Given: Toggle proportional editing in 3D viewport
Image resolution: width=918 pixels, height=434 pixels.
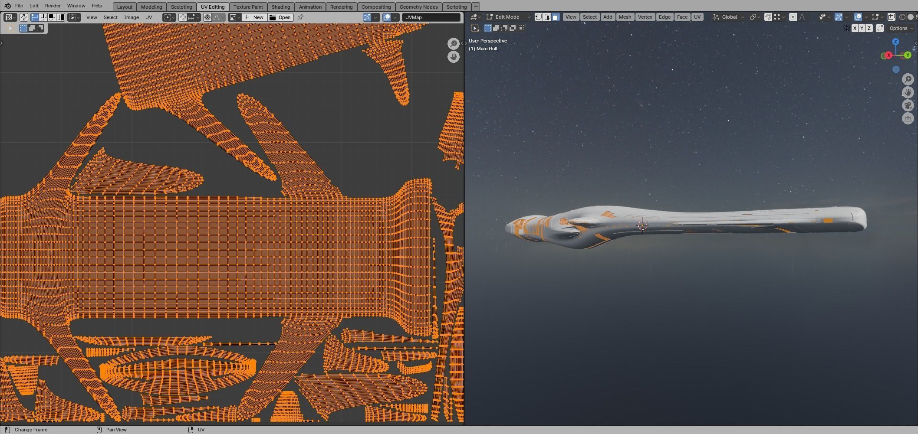Looking at the screenshot, I should [793, 17].
